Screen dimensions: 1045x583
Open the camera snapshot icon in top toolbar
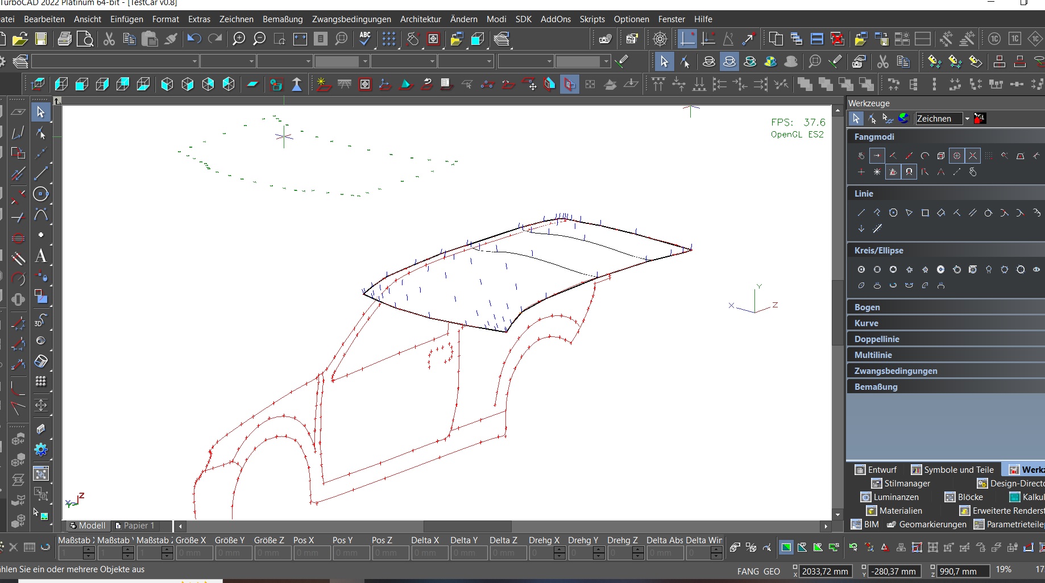click(x=606, y=39)
